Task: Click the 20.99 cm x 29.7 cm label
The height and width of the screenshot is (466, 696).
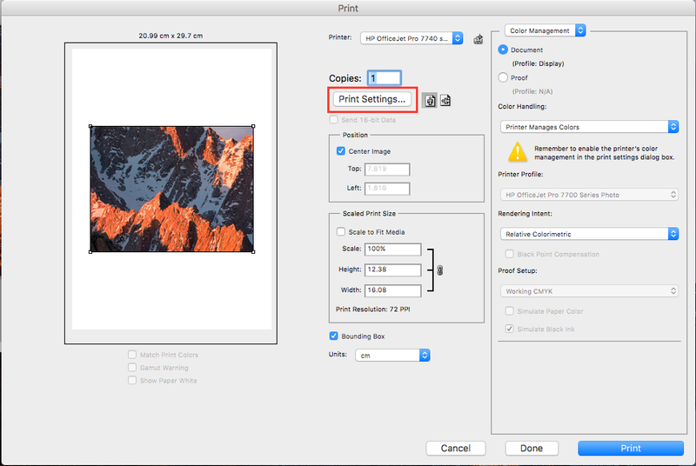Action: (x=171, y=36)
